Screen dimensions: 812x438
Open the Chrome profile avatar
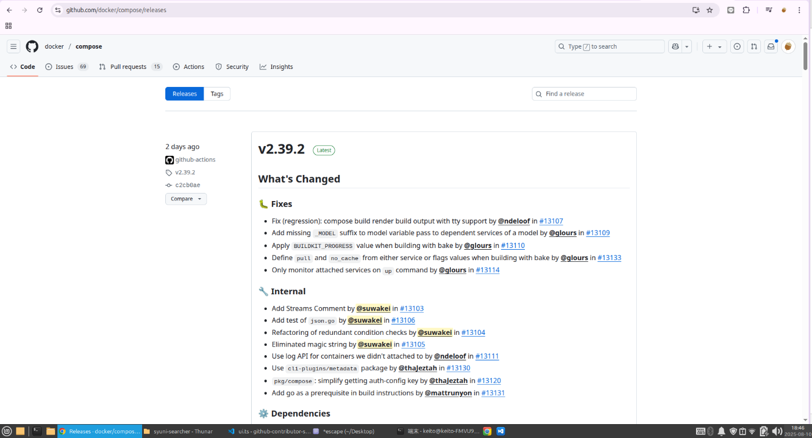[784, 10]
